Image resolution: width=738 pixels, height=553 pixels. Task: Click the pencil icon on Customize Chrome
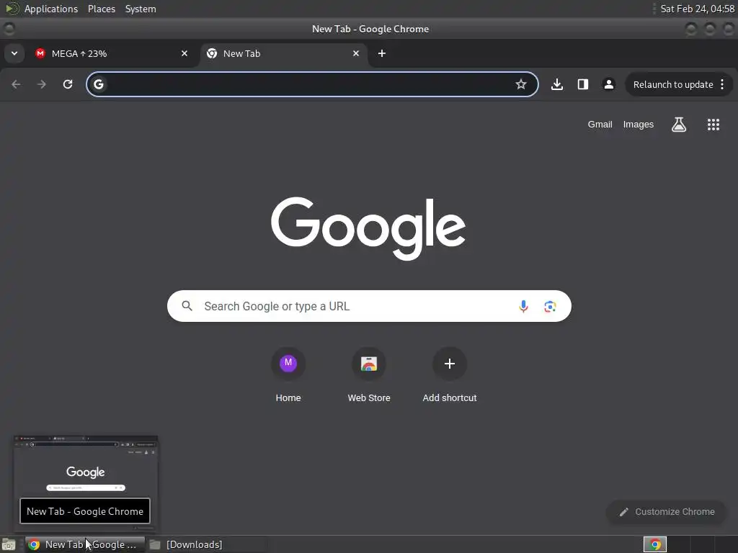(x=623, y=512)
